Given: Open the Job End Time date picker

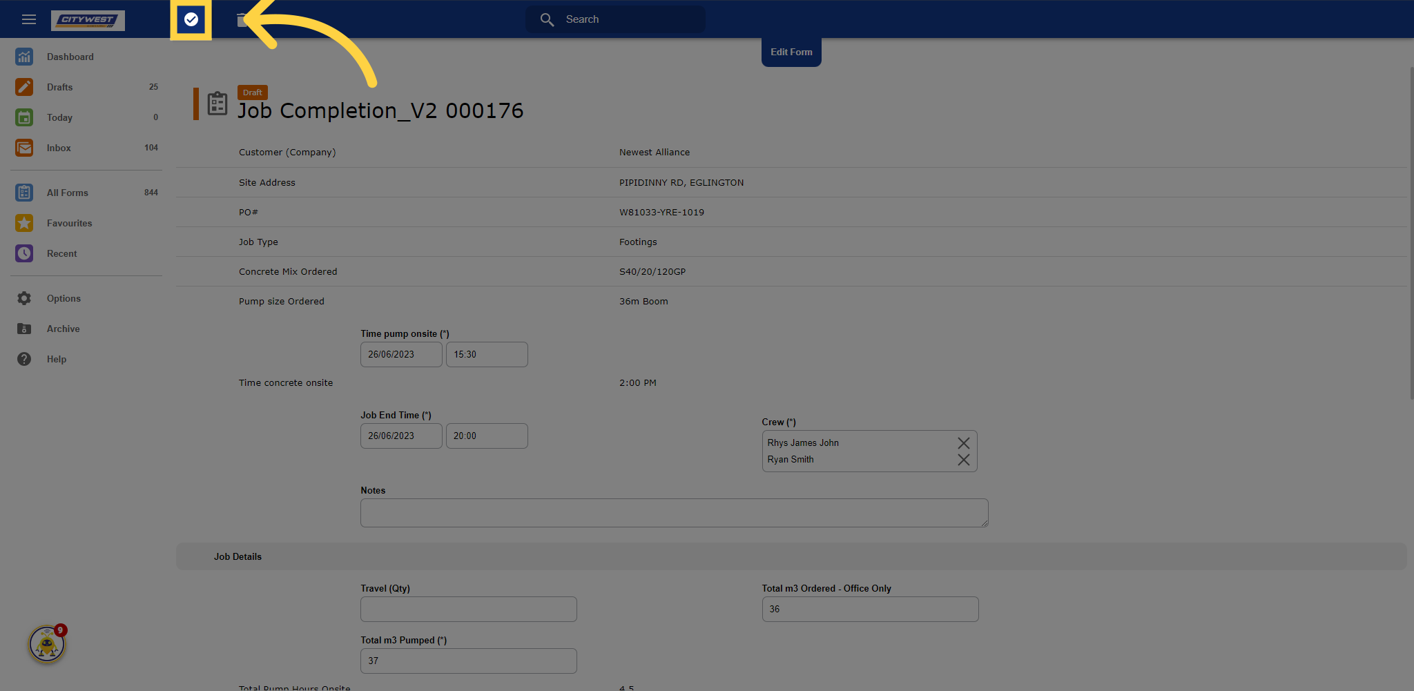Looking at the screenshot, I should (x=400, y=436).
